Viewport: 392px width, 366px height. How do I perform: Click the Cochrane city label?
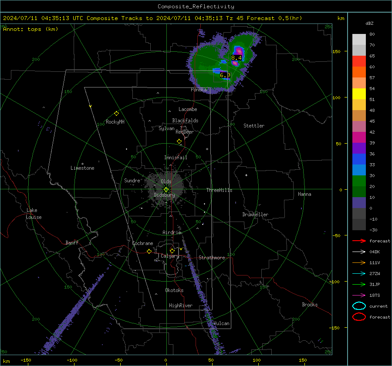coord(142,243)
